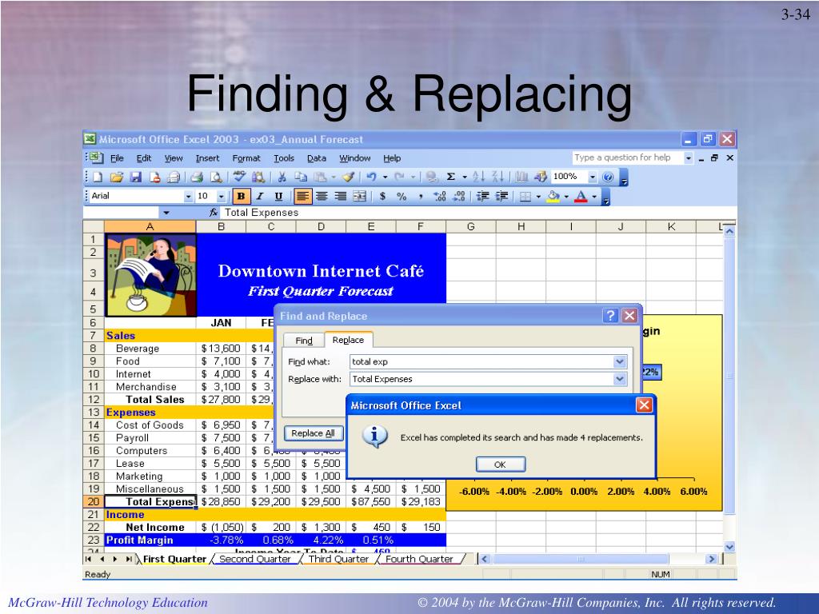
Task: Click the blue Help question mark icon
Action: [x=608, y=177]
